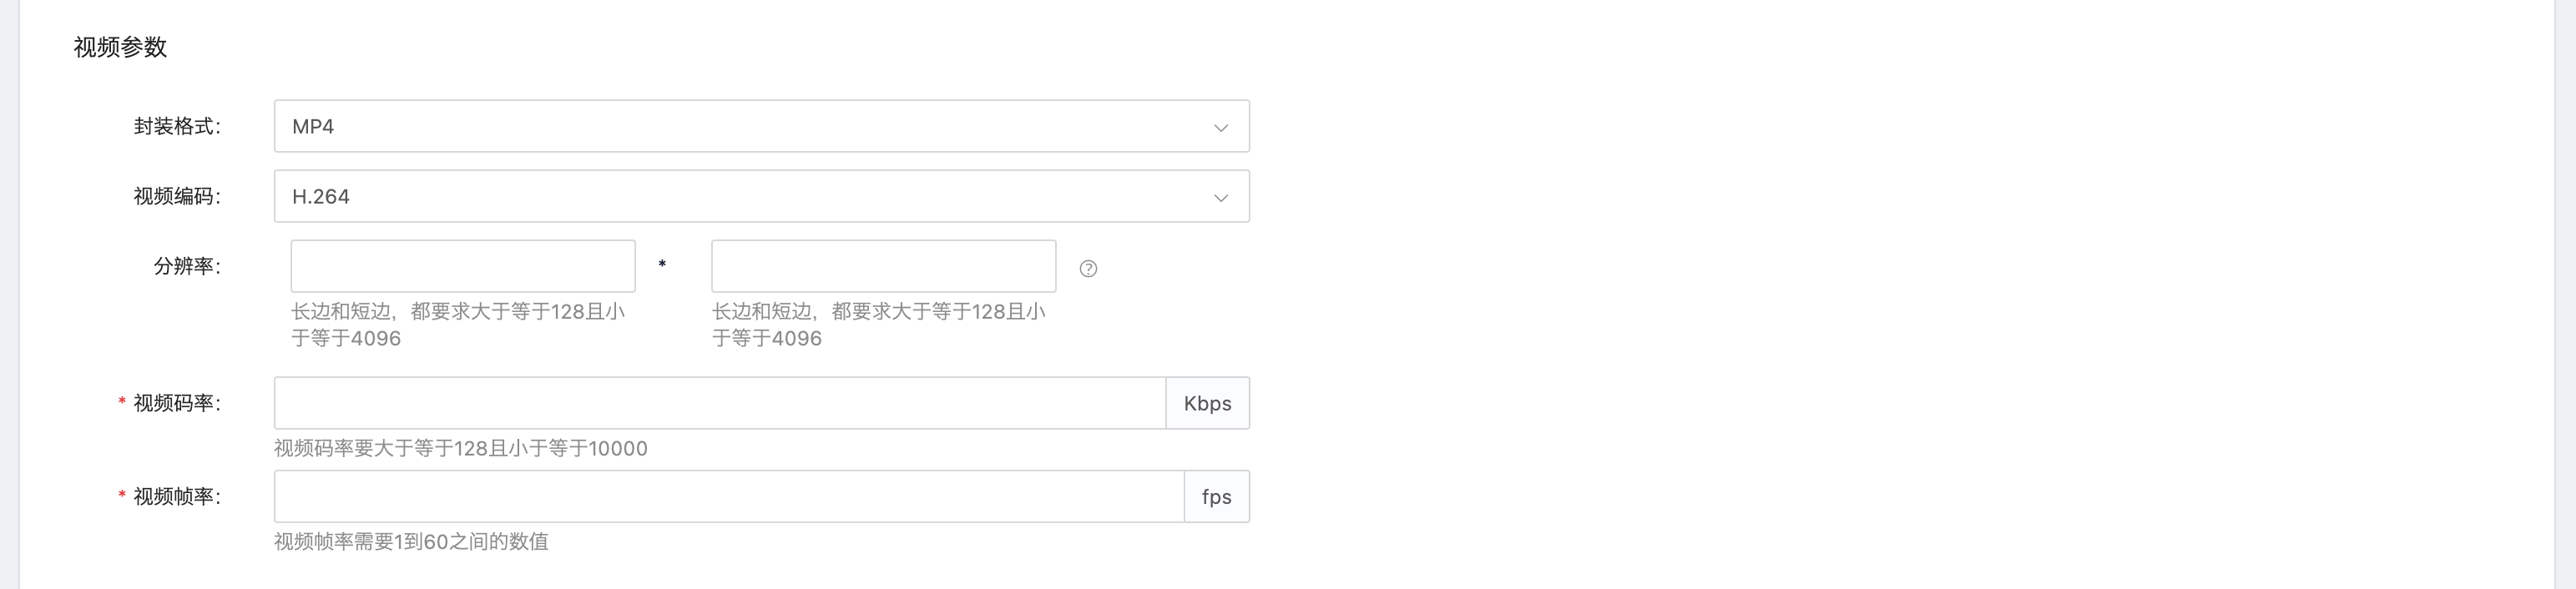This screenshot has height=589, width=2576.
Task: Select the MP4 value in 封装格式 box
Action: (x=313, y=126)
